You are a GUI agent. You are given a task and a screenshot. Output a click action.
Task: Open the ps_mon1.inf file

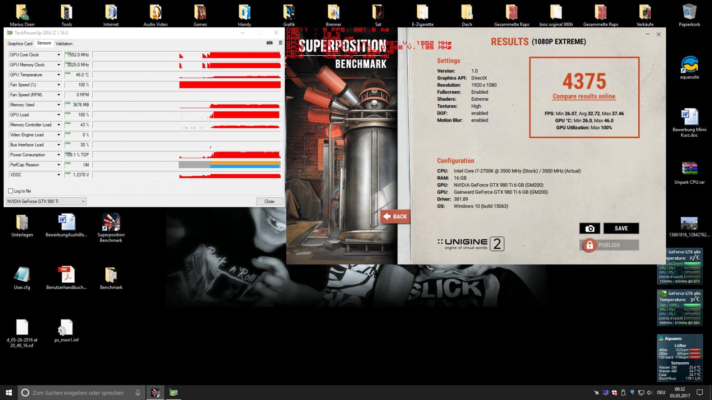click(x=67, y=330)
